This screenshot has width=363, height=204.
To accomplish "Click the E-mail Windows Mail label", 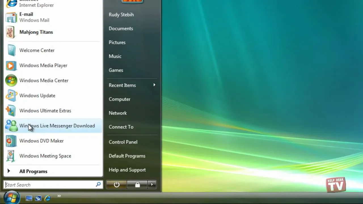I will pos(34,17).
